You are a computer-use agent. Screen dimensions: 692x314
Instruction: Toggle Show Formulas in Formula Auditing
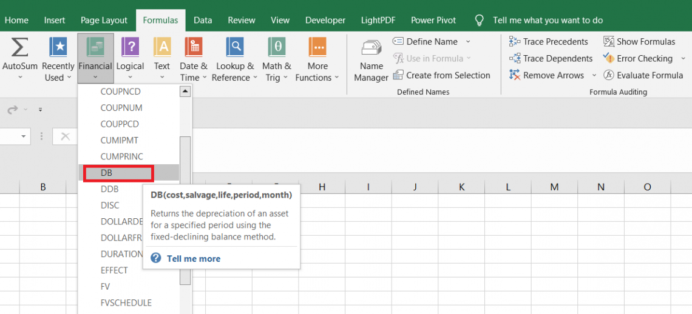point(639,42)
